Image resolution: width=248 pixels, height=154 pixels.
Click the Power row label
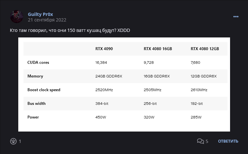33,117
